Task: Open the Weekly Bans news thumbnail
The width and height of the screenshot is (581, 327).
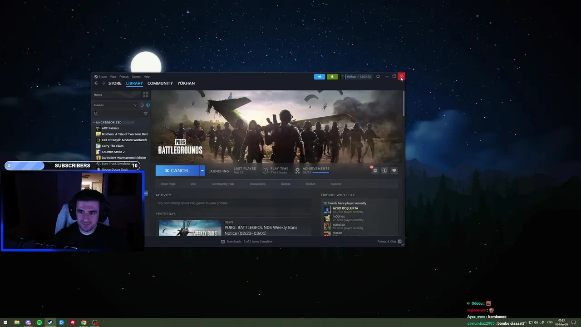Action: pos(190,228)
